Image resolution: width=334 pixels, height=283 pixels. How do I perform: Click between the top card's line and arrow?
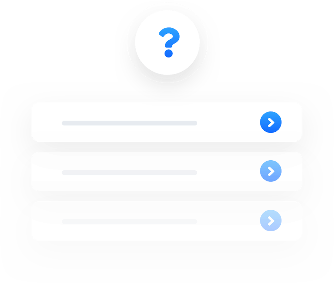(229, 122)
